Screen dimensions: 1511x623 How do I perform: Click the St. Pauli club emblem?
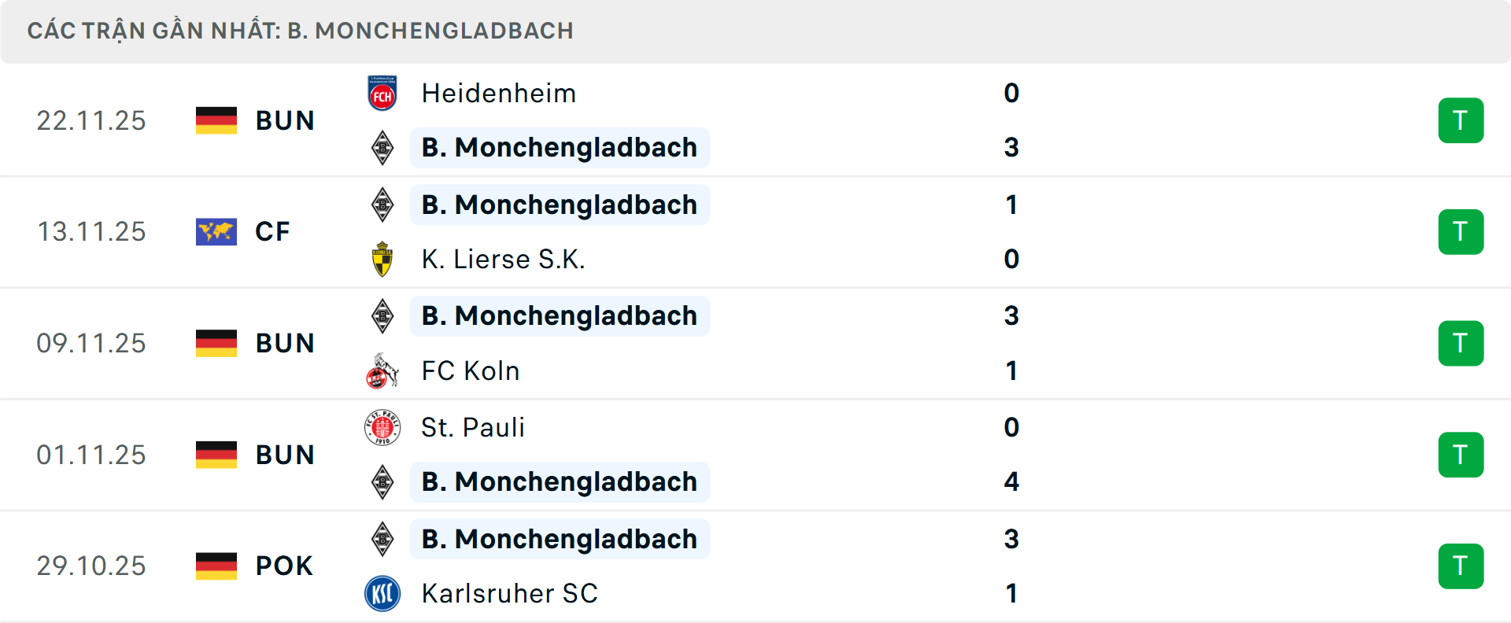pyautogui.click(x=382, y=427)
